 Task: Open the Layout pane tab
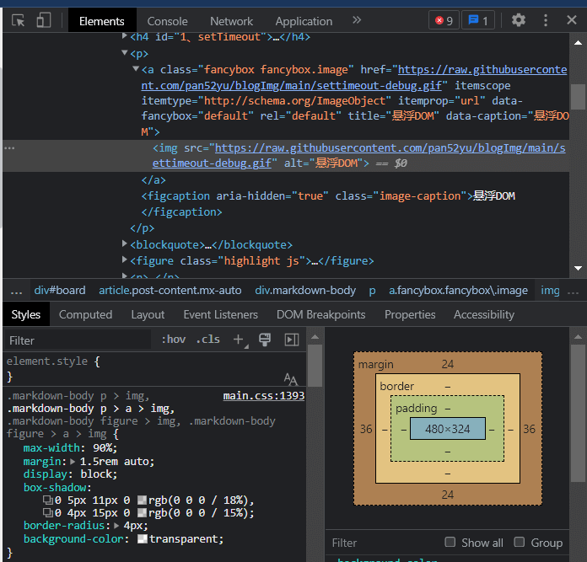148,315
